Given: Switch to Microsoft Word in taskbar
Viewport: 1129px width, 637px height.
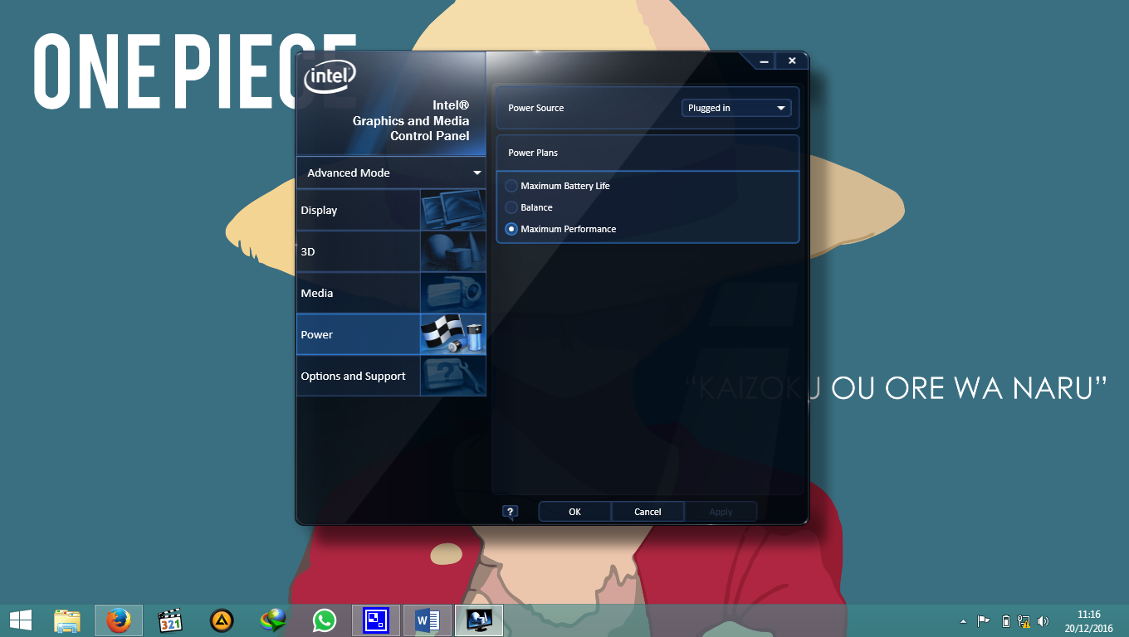Looking at the screenshot, I should coord(428,620).
